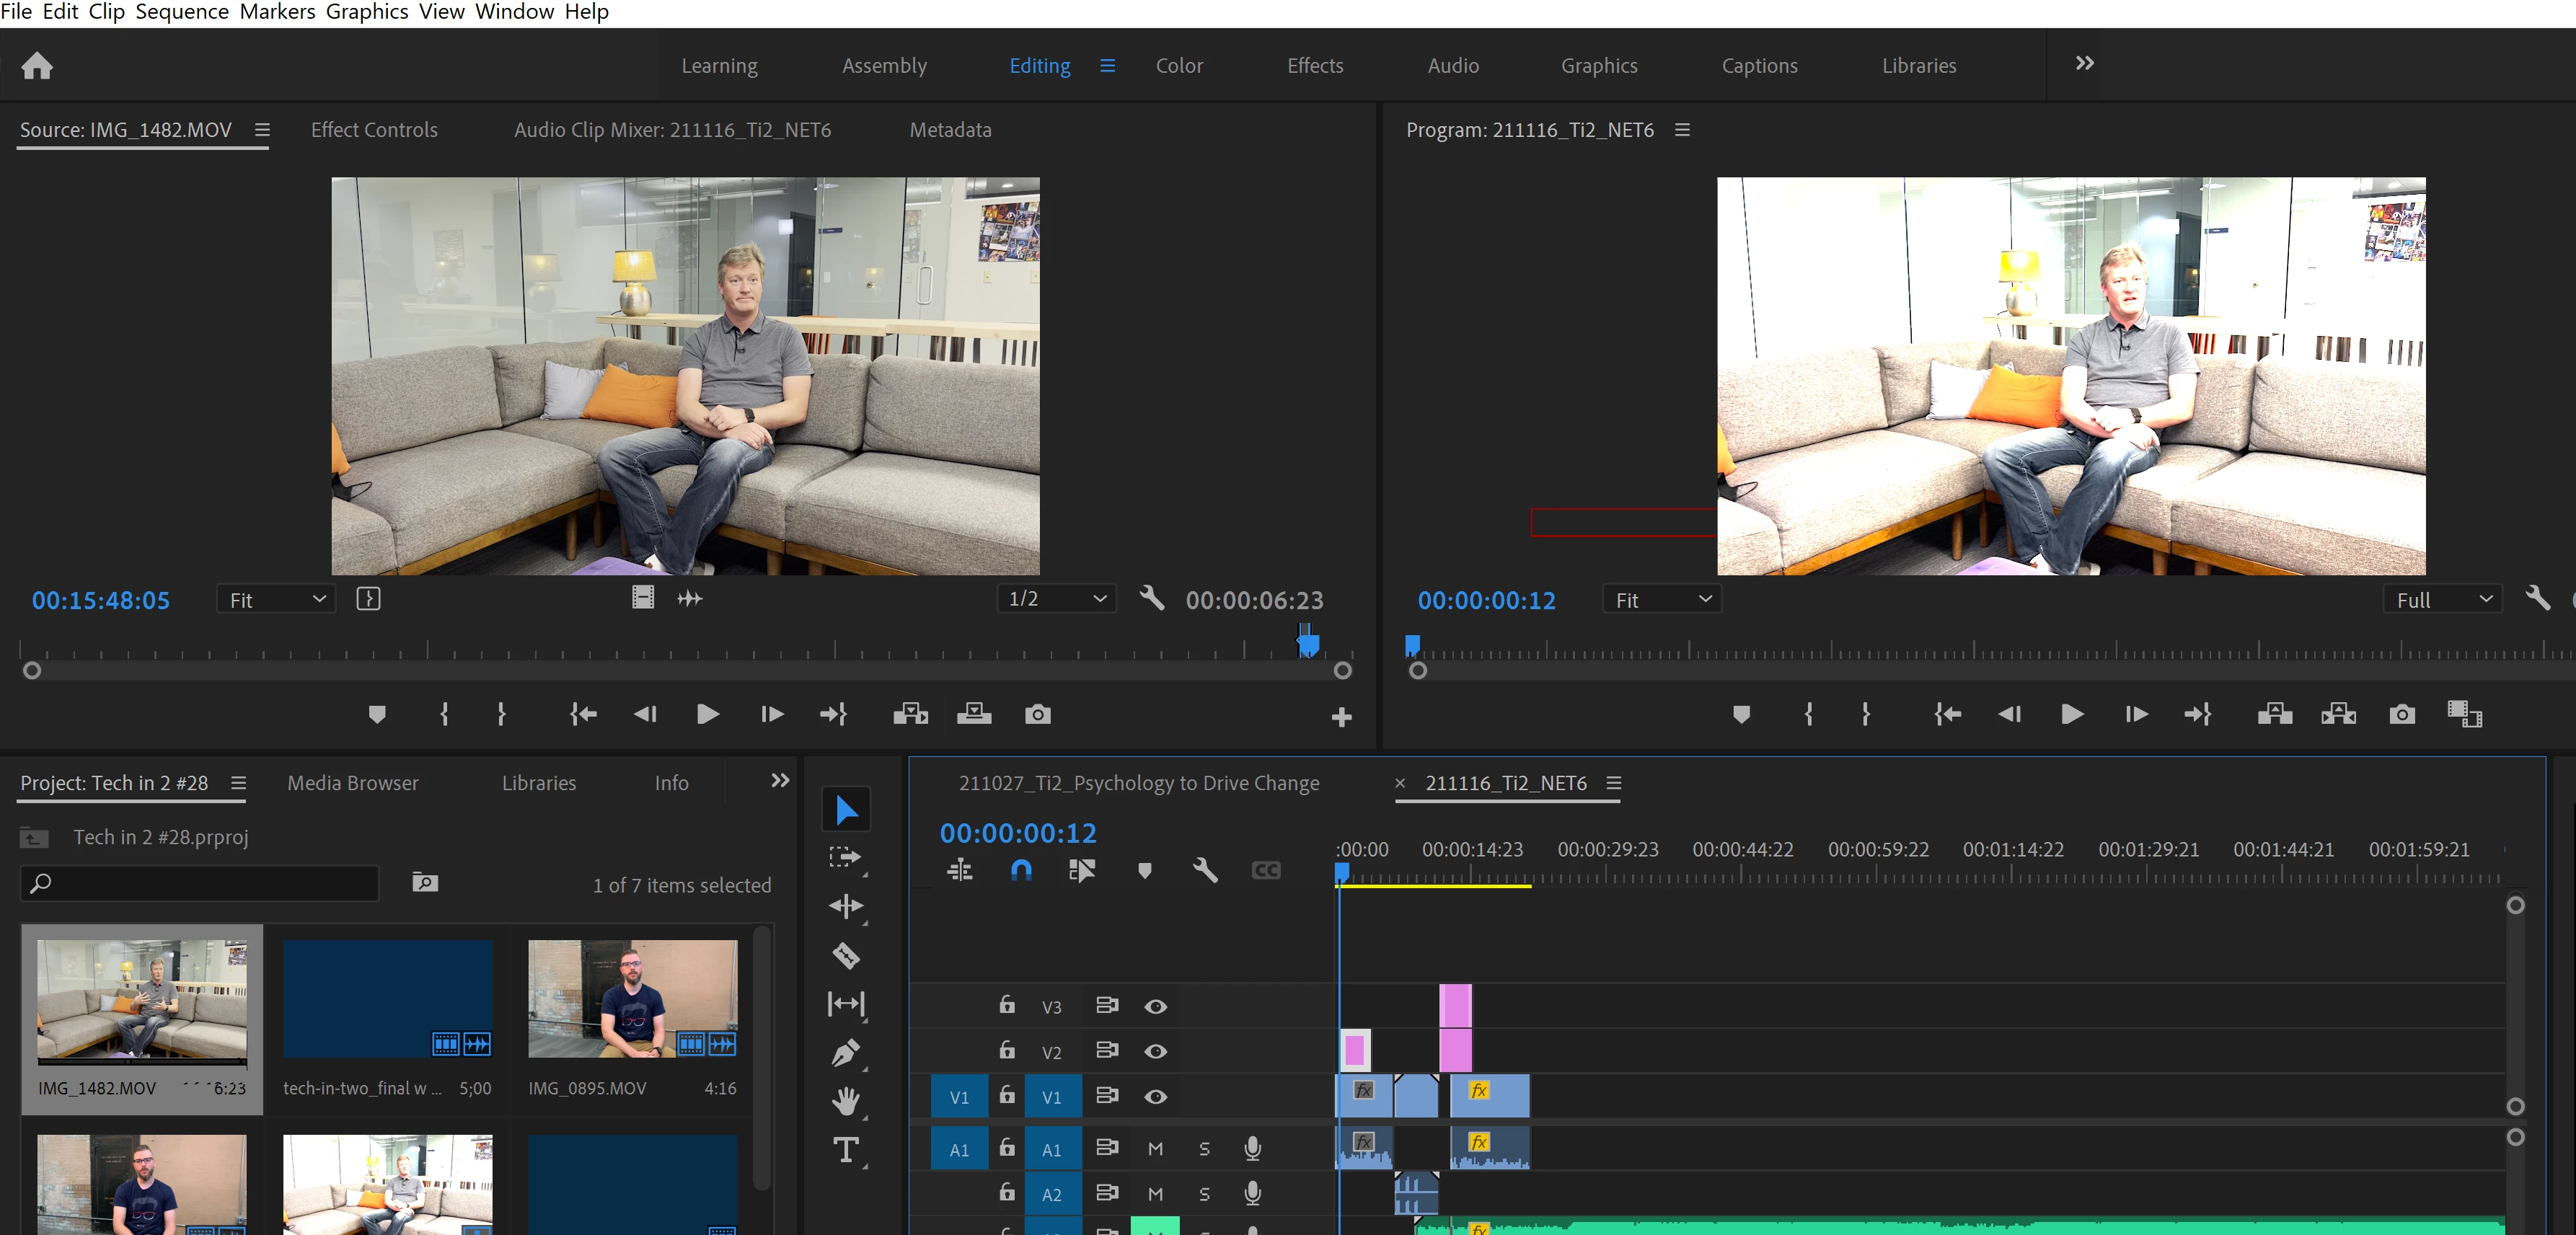Select the Pen tool
Viewport: 2576px width, 1235px height.
click(846, 1052)
